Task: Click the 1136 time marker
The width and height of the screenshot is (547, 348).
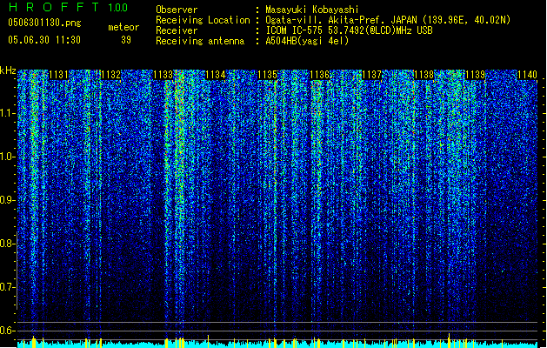Action: tap(320, 75)
